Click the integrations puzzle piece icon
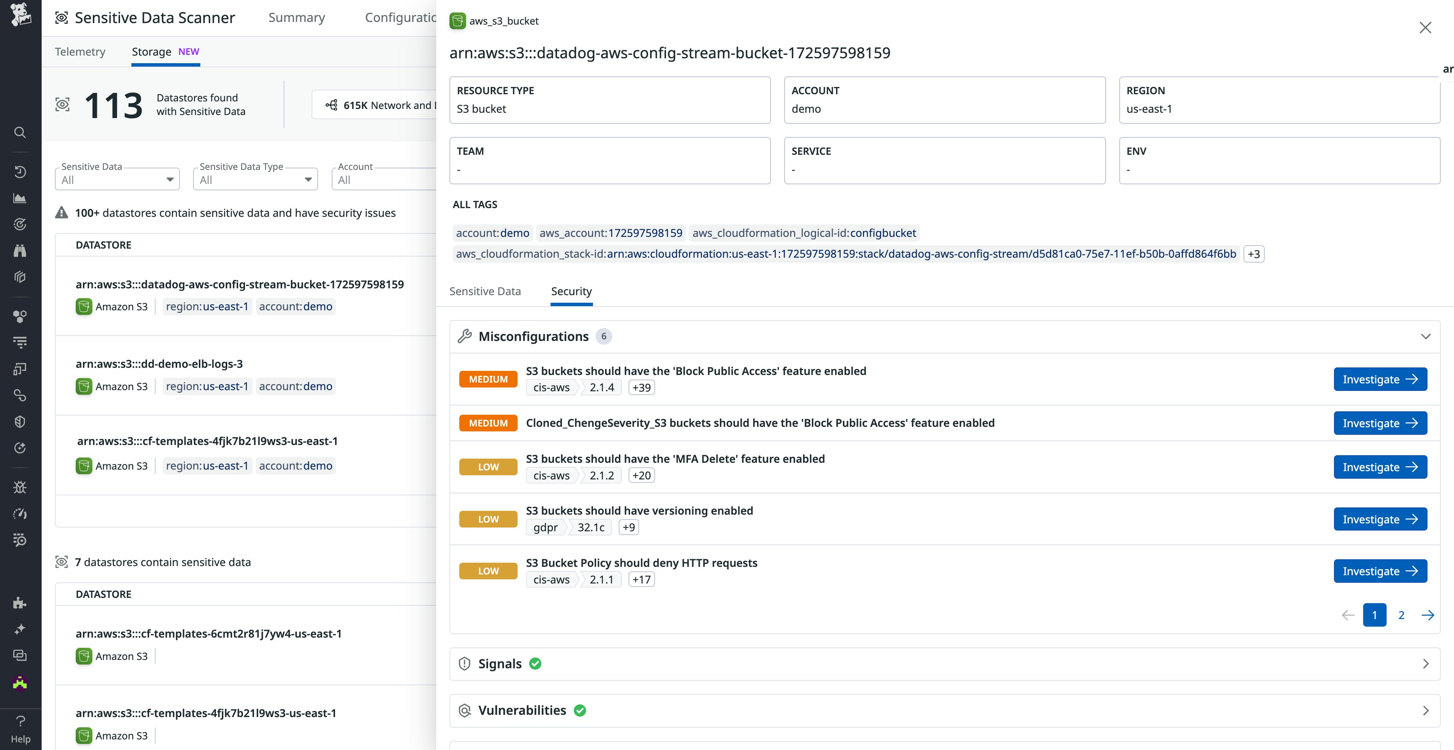 (x=20, y=603)
